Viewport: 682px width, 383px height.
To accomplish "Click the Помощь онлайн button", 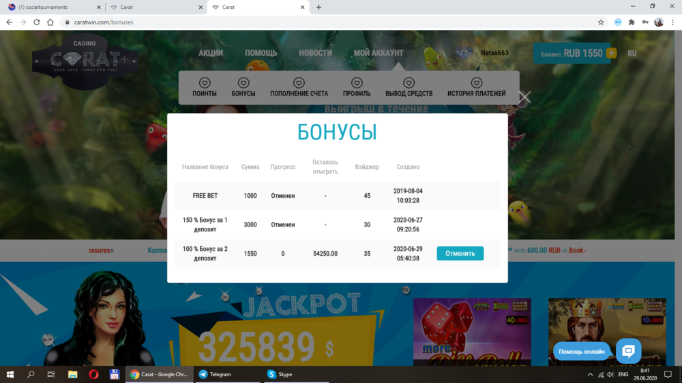I will pyautogui.click(x=582, y=351).
